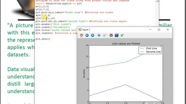Go forward to next view arrow

point(92,35)
